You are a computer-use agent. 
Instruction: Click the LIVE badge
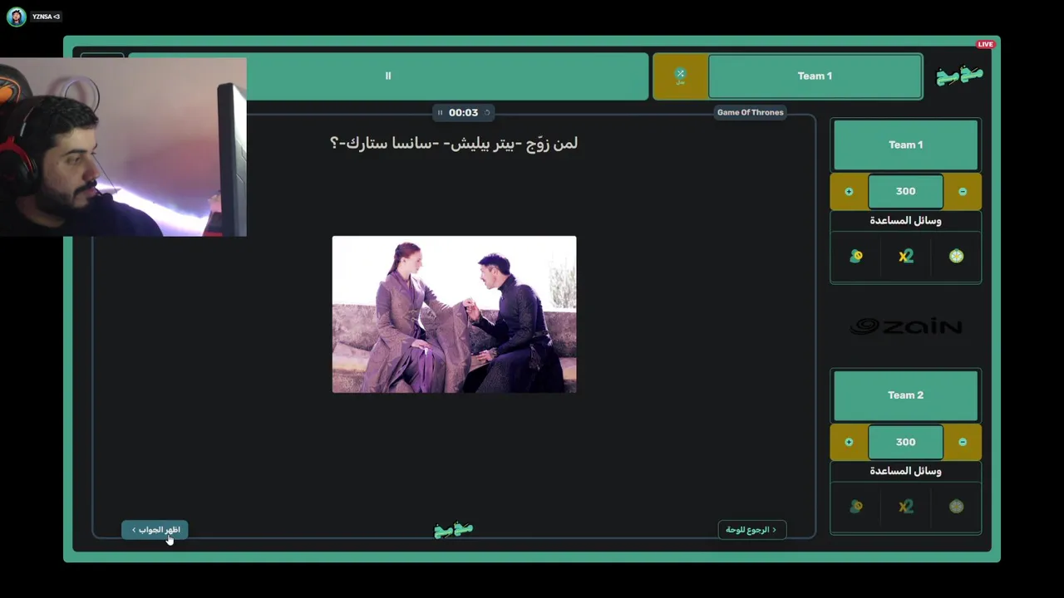[x=985, y=44]
